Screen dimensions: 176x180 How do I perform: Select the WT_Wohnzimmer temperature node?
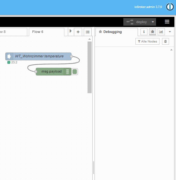[x=38, y=56]
